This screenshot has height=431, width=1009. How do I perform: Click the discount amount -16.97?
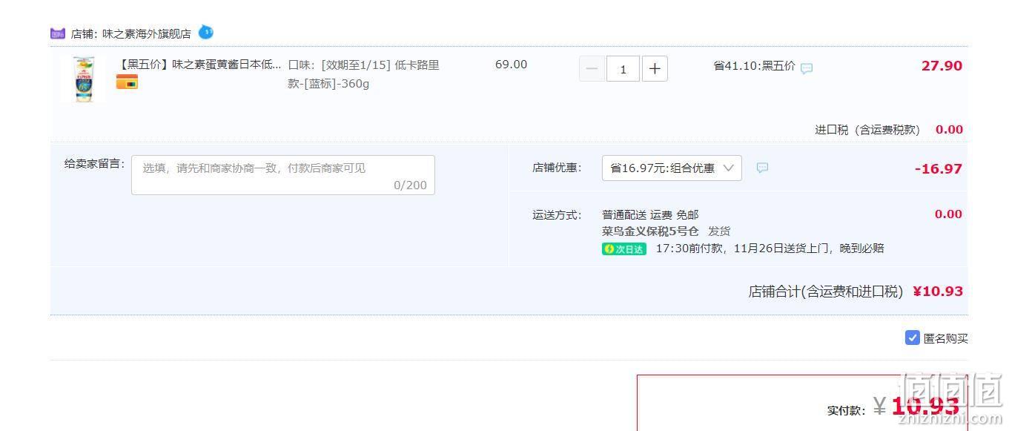(938, 169)
